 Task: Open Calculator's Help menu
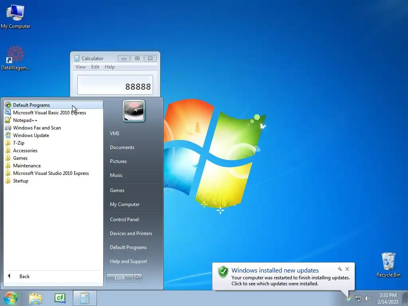[110, 67]
